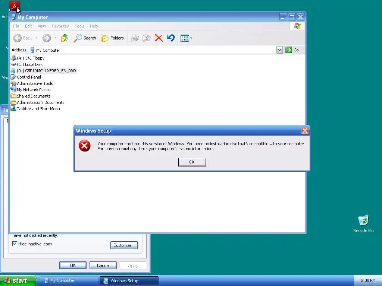Click the Copy To toolbar icon

click(x=147, y=38)
